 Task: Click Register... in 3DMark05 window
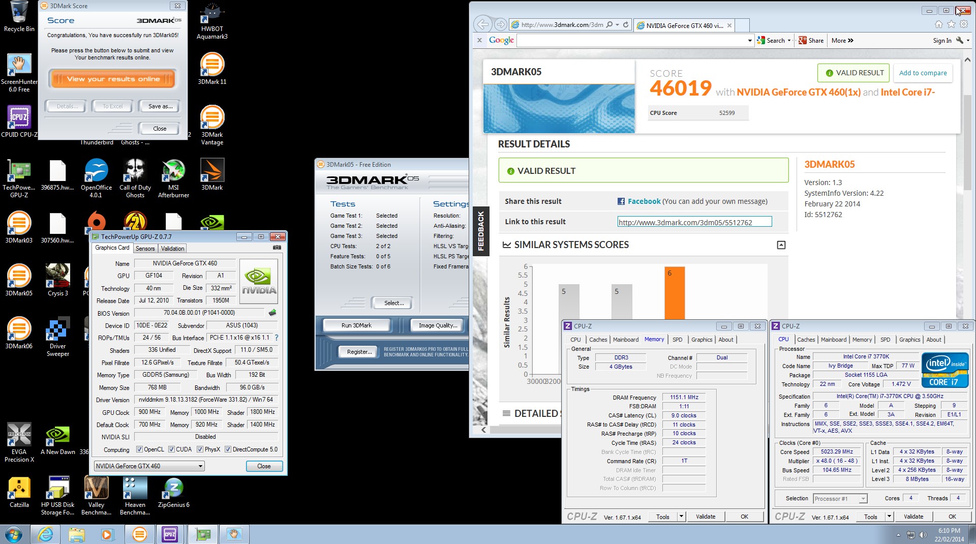point(359,352)
